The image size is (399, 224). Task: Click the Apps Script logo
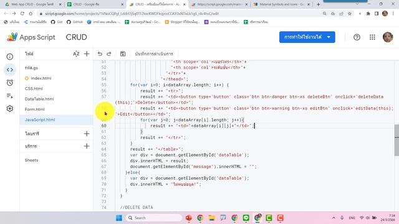tap(31, 37)
